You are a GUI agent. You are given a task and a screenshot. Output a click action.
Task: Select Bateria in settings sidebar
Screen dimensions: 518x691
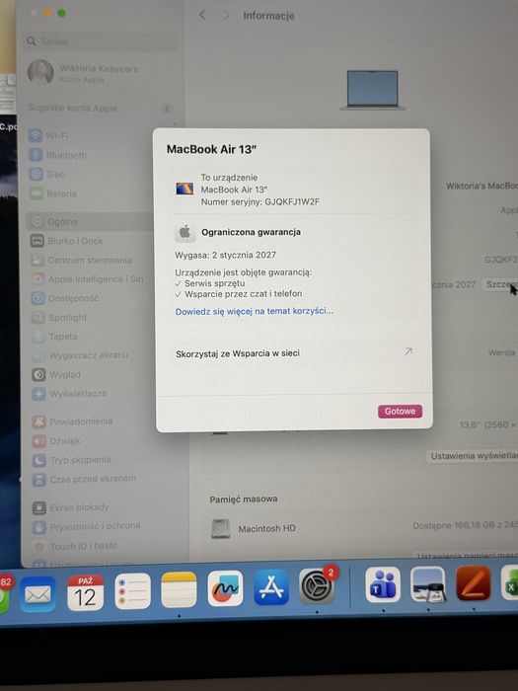tap(53, 193)
